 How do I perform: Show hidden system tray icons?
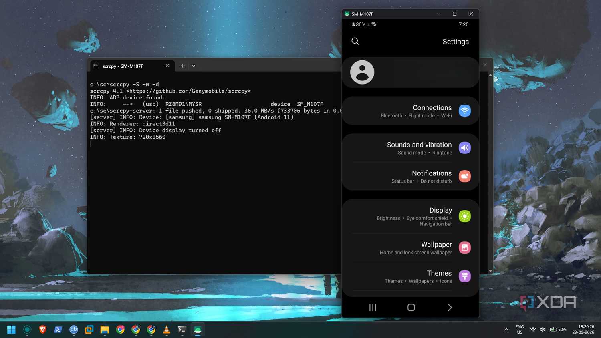coord(506,330)
